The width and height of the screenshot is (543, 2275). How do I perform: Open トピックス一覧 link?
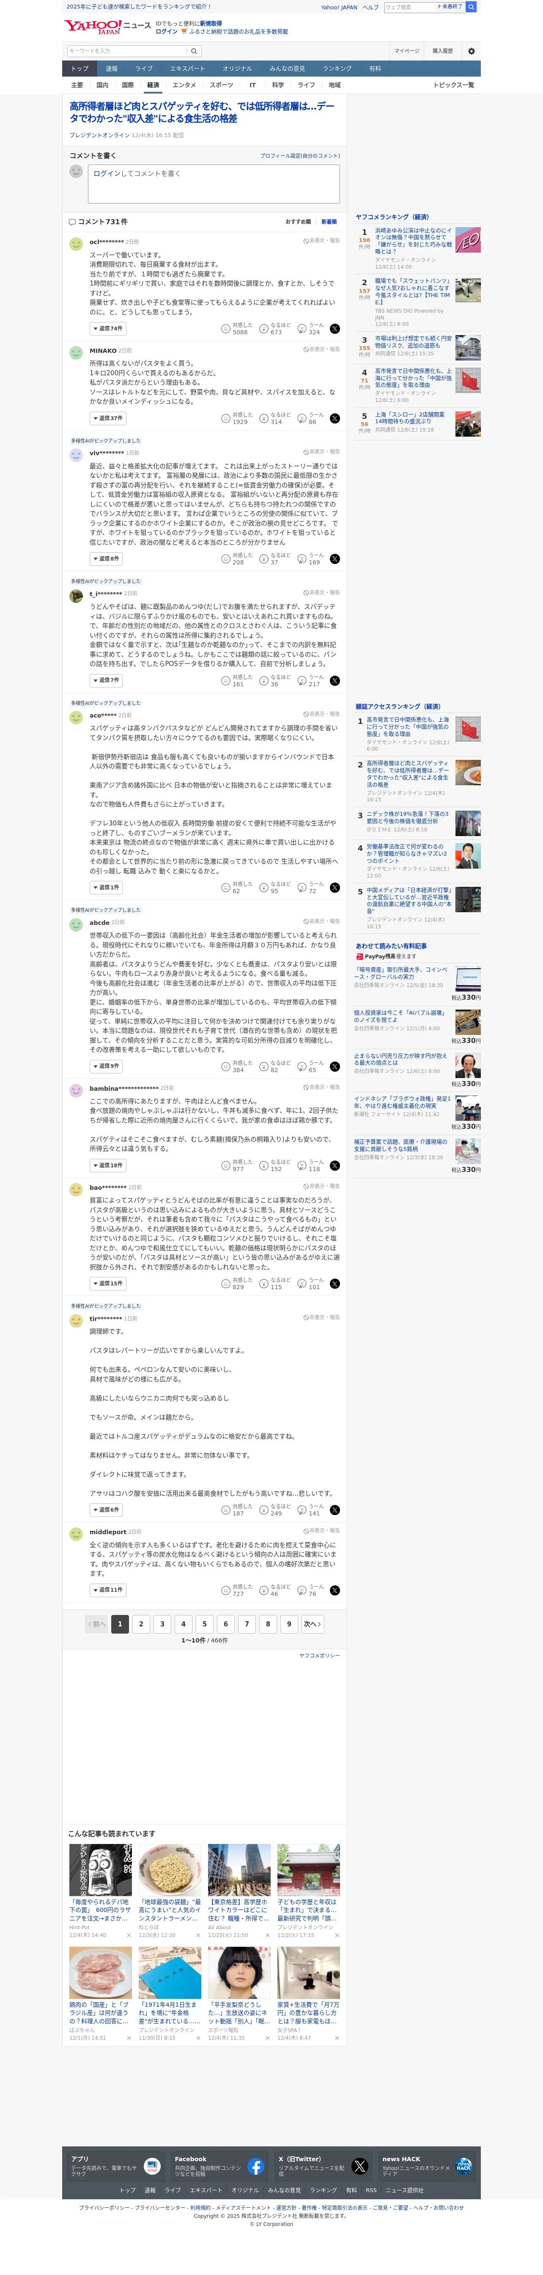point(453,85)
